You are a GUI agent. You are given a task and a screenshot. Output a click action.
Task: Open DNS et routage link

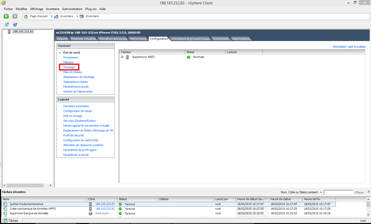73,116
